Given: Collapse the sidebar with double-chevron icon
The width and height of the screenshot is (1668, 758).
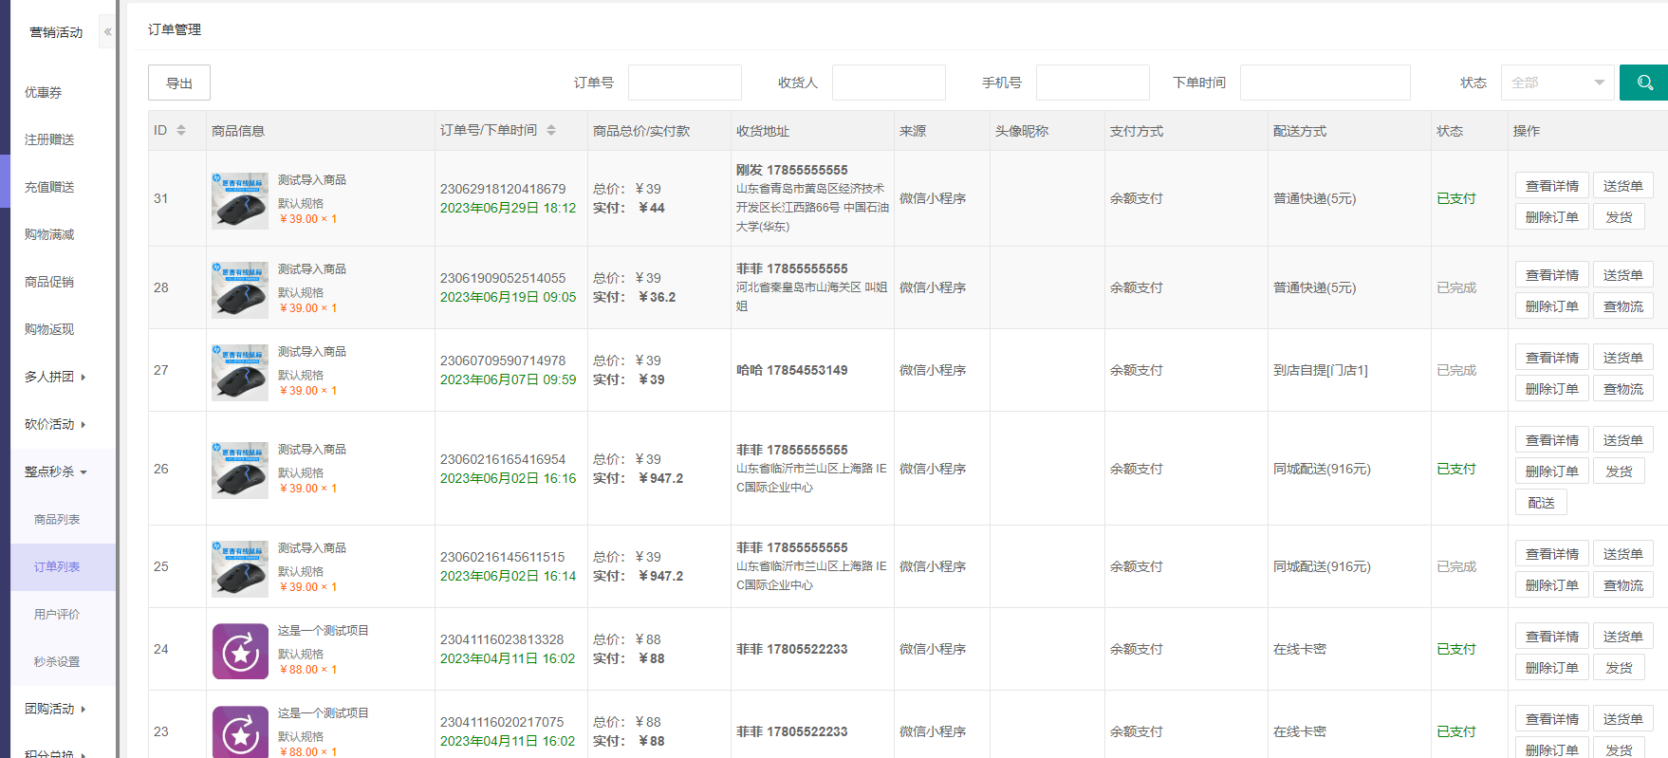Looking at the screenshot, I should [x=107, y=31].
